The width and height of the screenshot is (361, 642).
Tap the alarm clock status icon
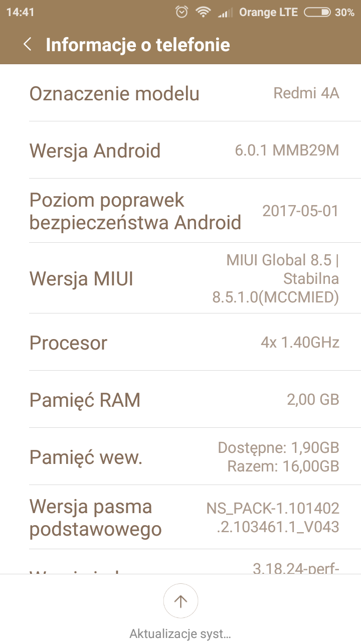(x=182, y=12)
